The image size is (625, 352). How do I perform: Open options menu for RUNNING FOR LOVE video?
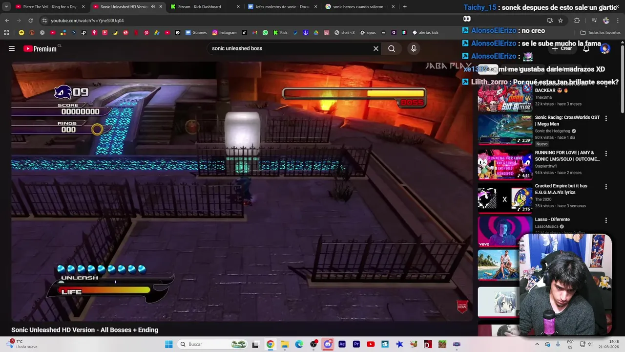[x=606, y=154]
